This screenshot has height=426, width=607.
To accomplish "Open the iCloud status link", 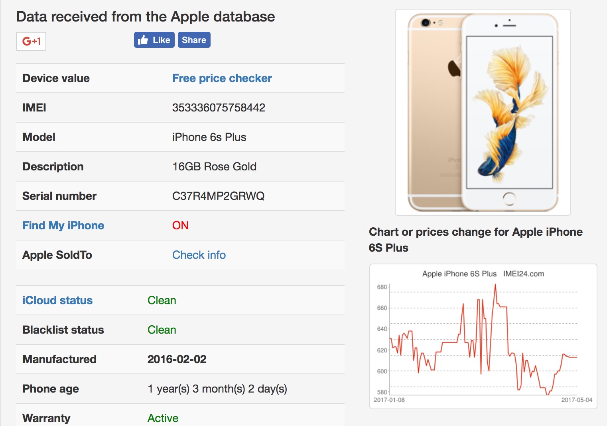I will click(57, 300).
